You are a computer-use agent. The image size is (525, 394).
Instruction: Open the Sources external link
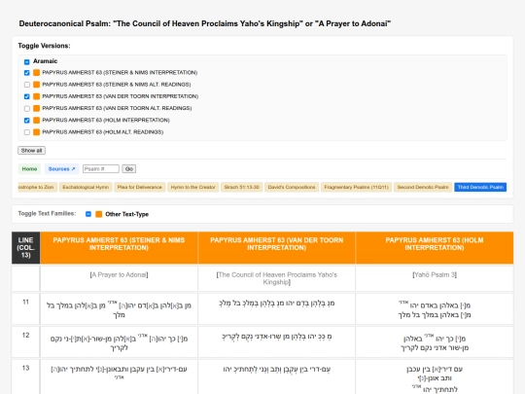(x=61, y=169)
